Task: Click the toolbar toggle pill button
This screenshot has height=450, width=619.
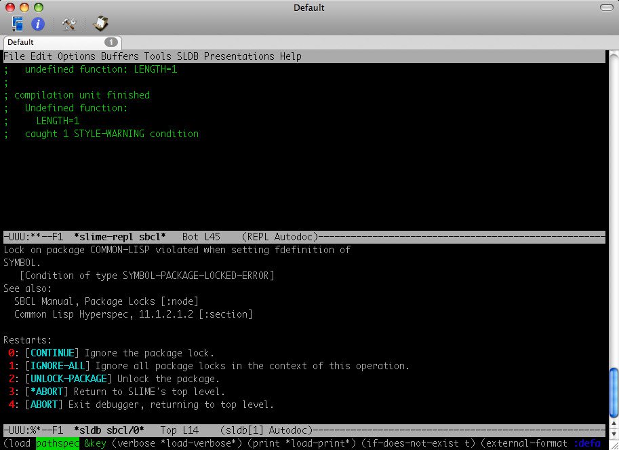Action: 606,7
